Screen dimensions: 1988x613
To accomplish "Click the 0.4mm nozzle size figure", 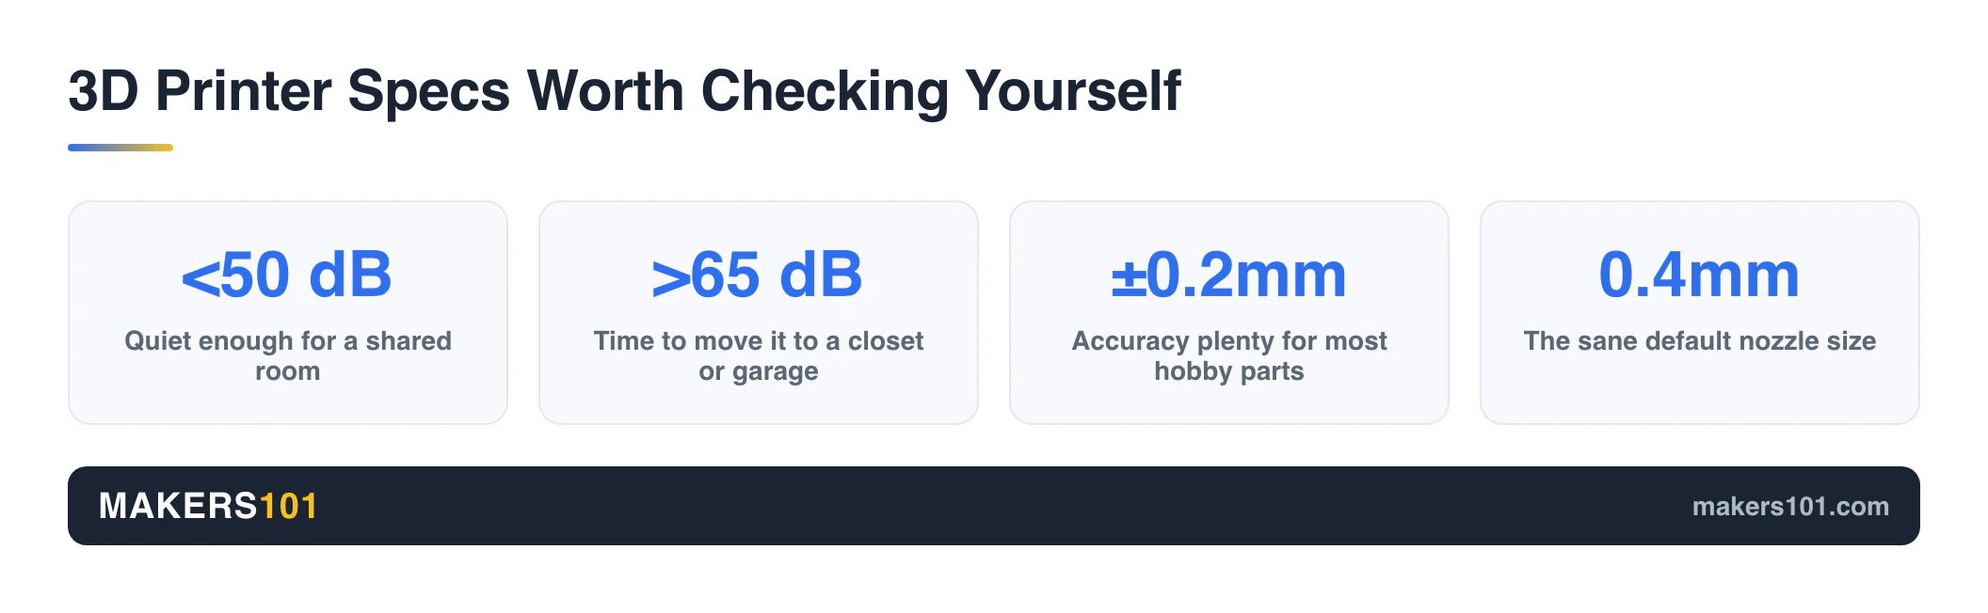I will 1699,275.
